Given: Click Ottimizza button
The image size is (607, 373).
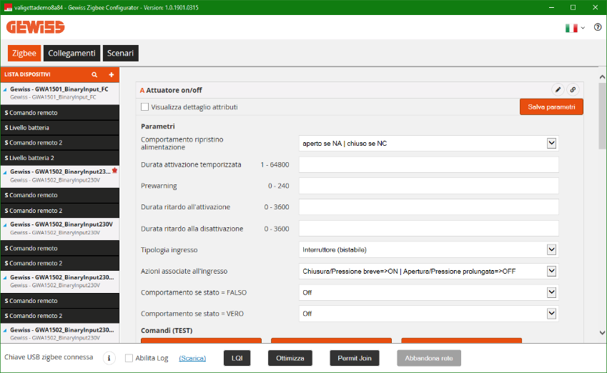Looking at the screenshot, I should point(290,358).
